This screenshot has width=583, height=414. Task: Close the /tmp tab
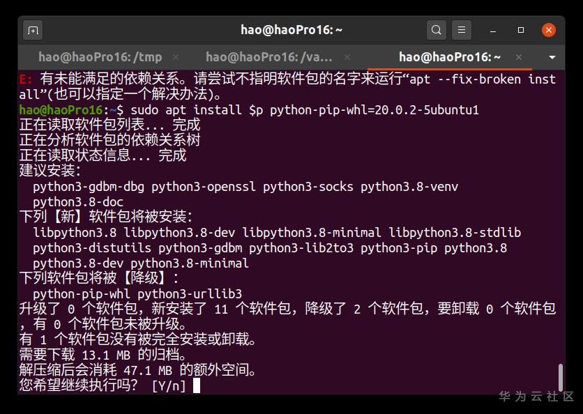[x=176, y=57]
